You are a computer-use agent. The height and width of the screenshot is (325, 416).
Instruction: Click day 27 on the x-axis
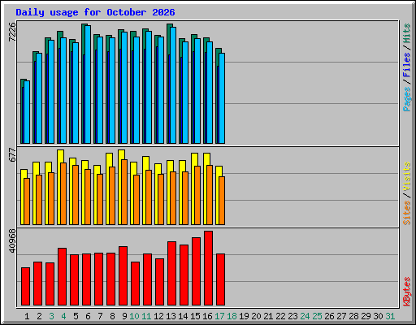pos(341,316)
